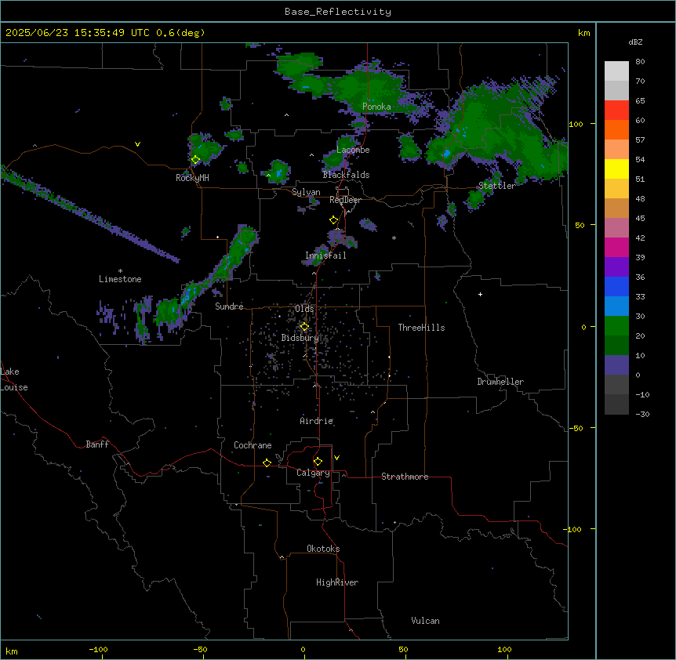
Task: Click the yellow V marker northwest of RockyMH
Action: (x=137, y=144)
